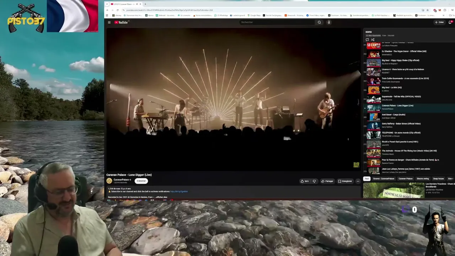
Task: Go back with the browser back arrow
Action: [107, 10]
